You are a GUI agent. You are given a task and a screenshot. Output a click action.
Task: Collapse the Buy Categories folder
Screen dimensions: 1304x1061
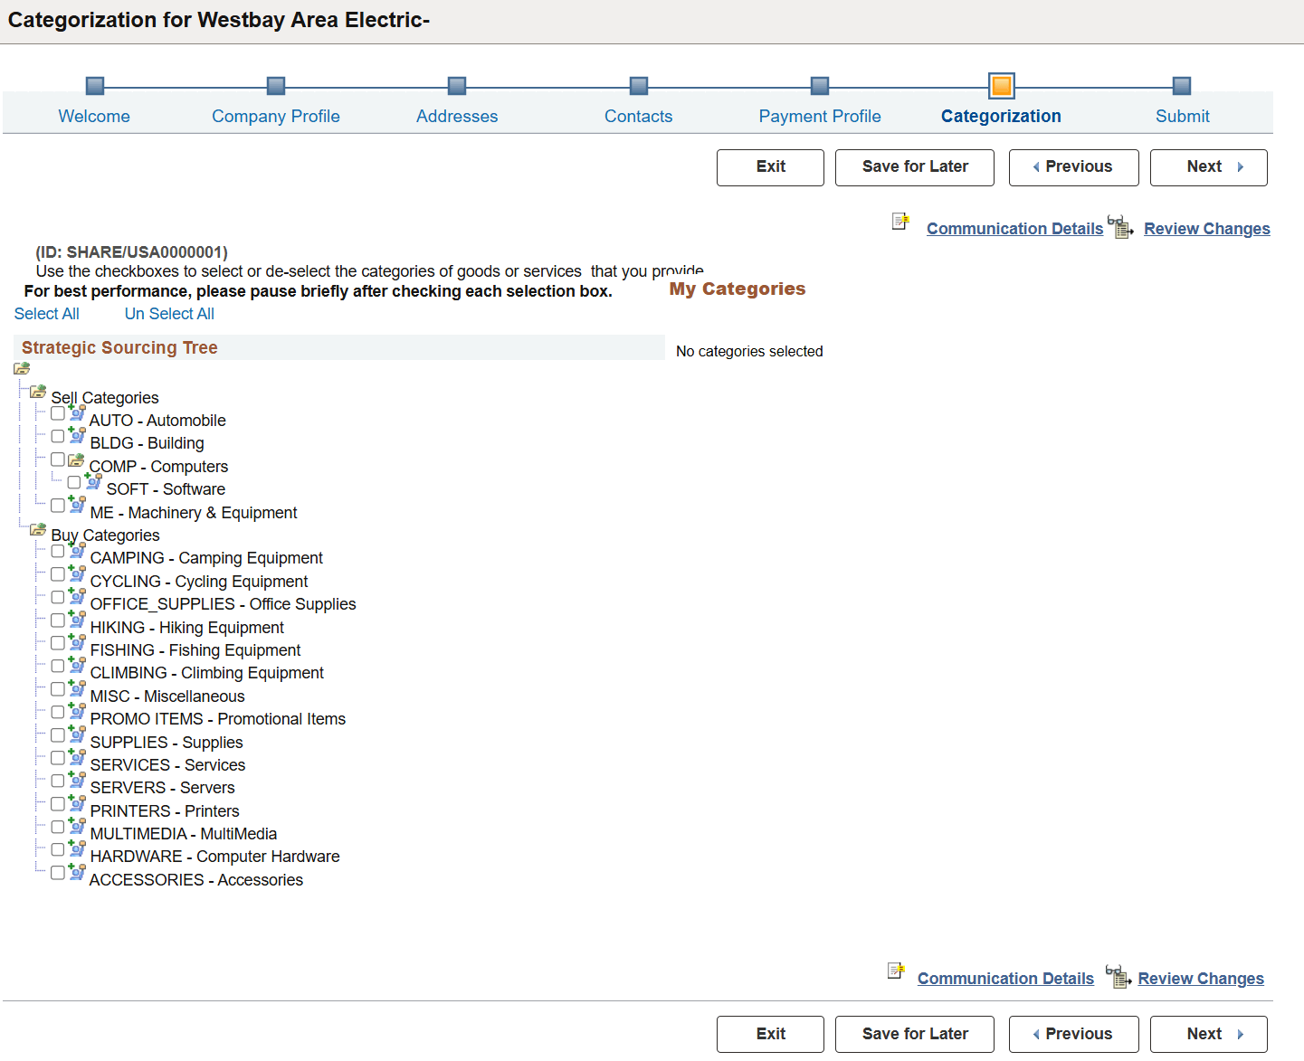coord(38,528)
